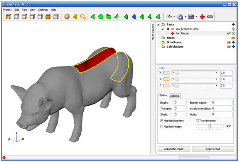Viewport: 239px width, 162px height.
Task: Click the orange zoom magnifier icon
Action: (x=83, y=17)
